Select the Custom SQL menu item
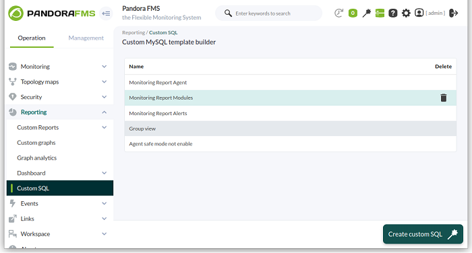The image size is (472, 253). pos(59,188)
